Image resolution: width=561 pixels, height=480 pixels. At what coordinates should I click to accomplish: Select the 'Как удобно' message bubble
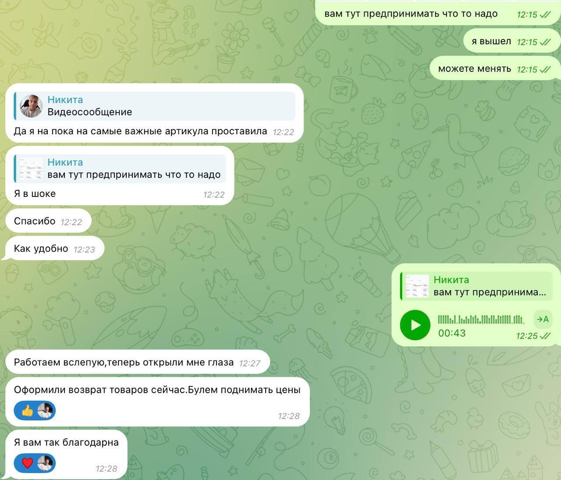(x=55, y=249)
